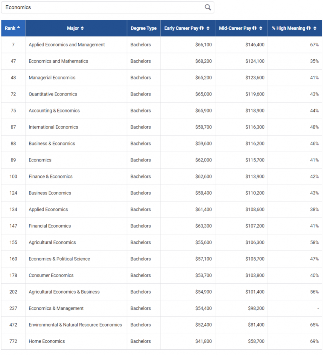323x355 pixels.
Task: Select Environmental & Natural Resource Economics
Action: (x=75, y=325)
